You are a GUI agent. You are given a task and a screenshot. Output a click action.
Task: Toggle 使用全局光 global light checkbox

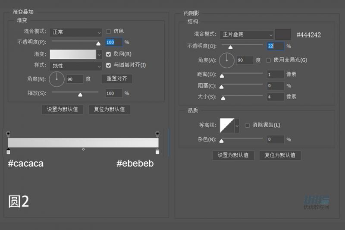point(269,60)
